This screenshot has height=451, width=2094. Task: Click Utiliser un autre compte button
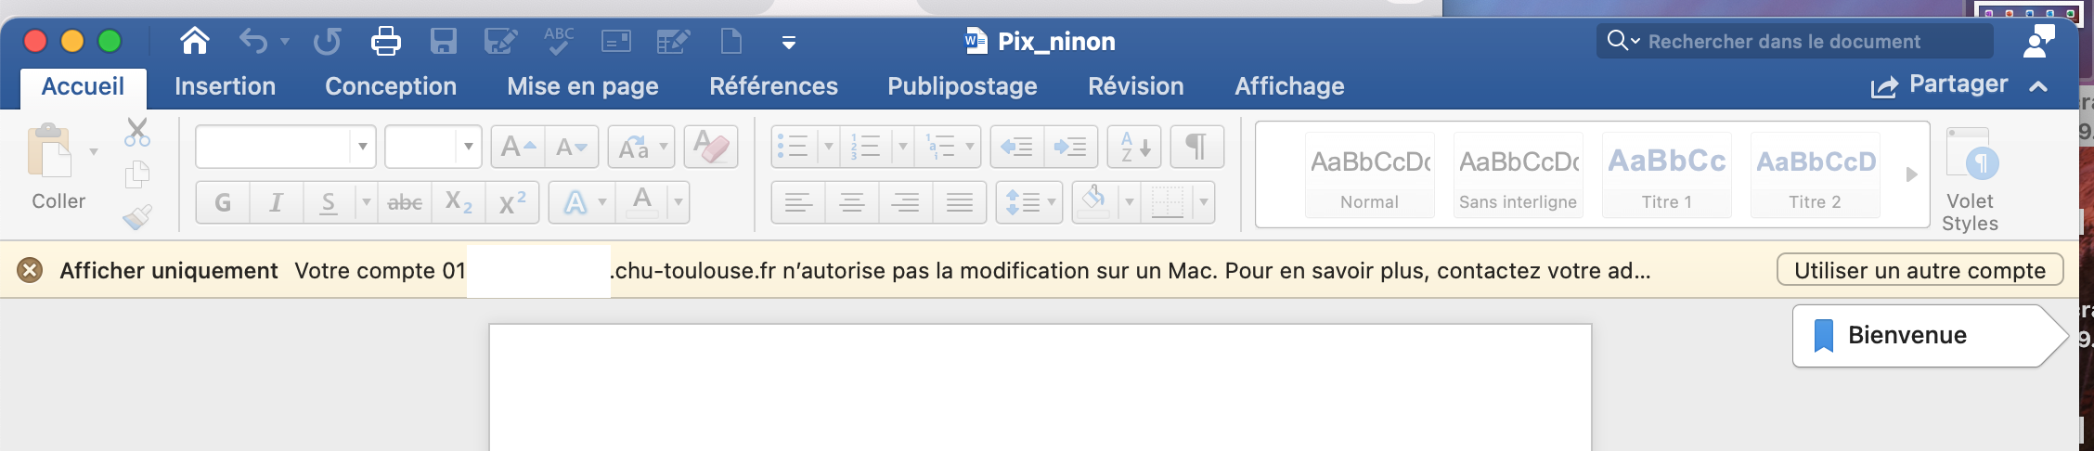(x=1919, y=270)
